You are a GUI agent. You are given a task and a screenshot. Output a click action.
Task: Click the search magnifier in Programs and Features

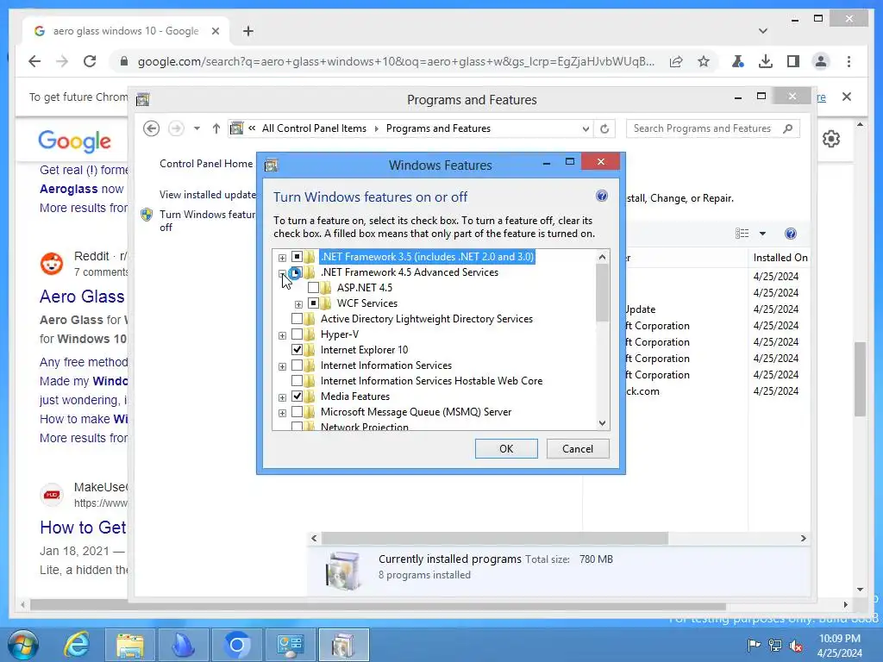(788, 128)
